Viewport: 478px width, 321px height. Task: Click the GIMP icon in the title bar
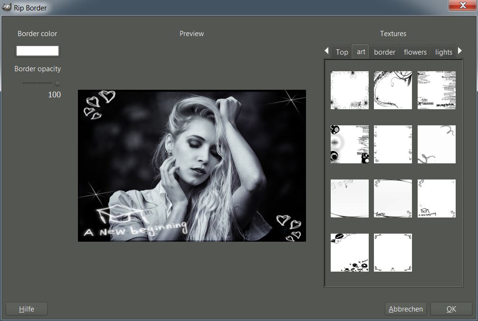pyautogui.click(x=6, y=7)
